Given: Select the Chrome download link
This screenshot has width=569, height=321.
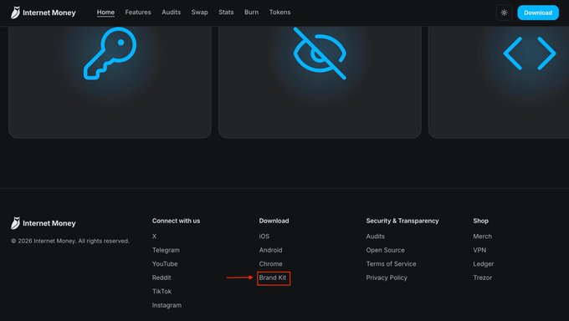Looking at the screenshot, I should click(271, 264).
